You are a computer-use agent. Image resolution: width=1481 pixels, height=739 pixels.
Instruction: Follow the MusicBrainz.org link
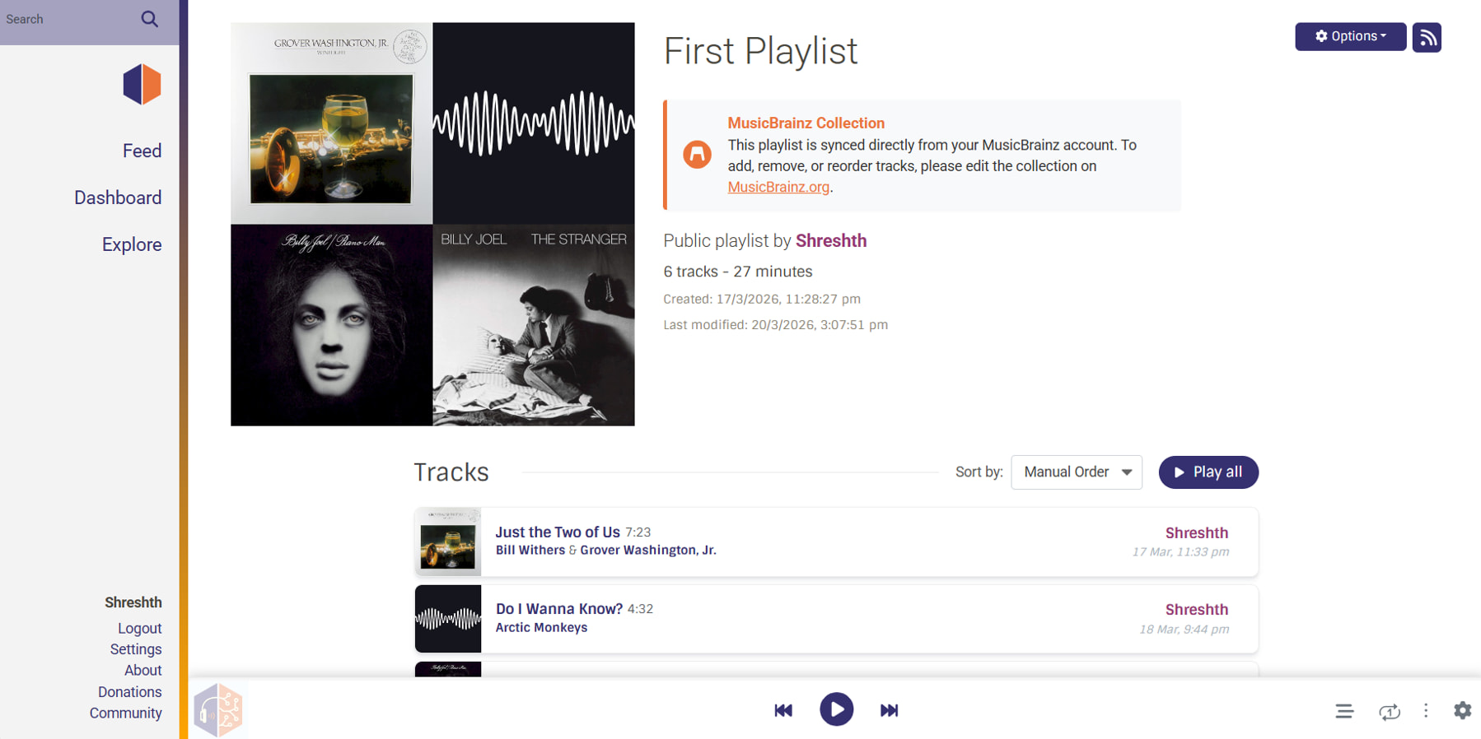778,187
